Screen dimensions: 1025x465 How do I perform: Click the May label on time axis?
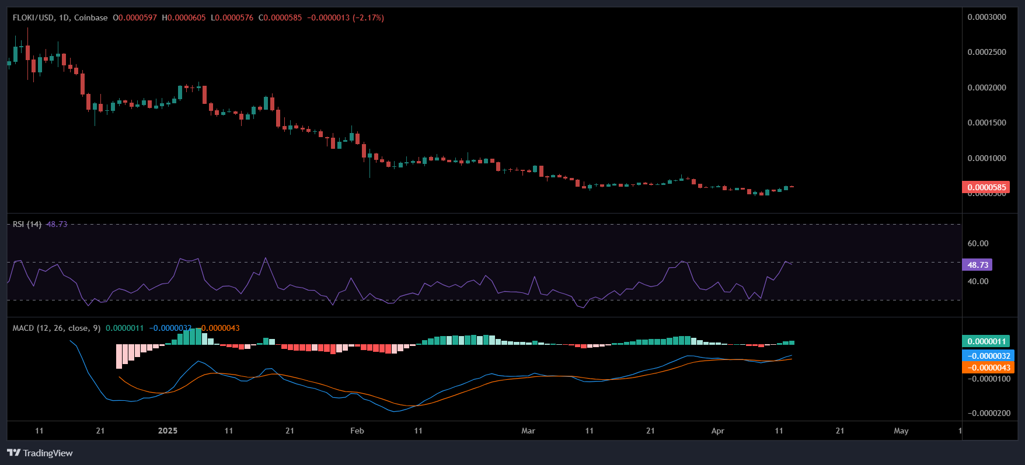[x=901, y=431]
